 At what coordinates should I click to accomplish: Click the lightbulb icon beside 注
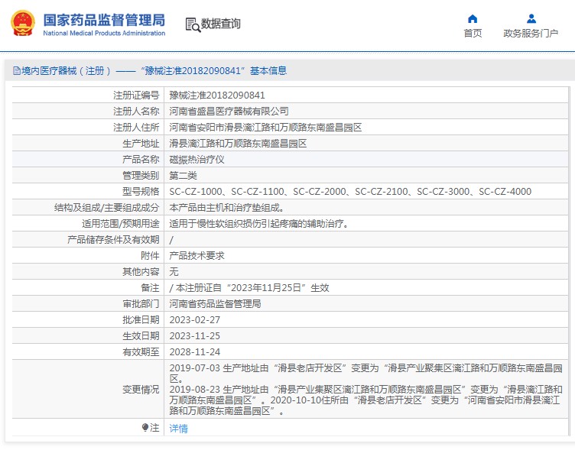click(145, 428)
